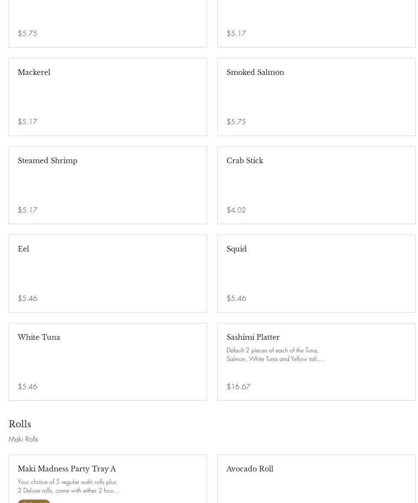Click the $4.02 Crab Stick price
Screen dimensions: 418x503
coord(236,210)
